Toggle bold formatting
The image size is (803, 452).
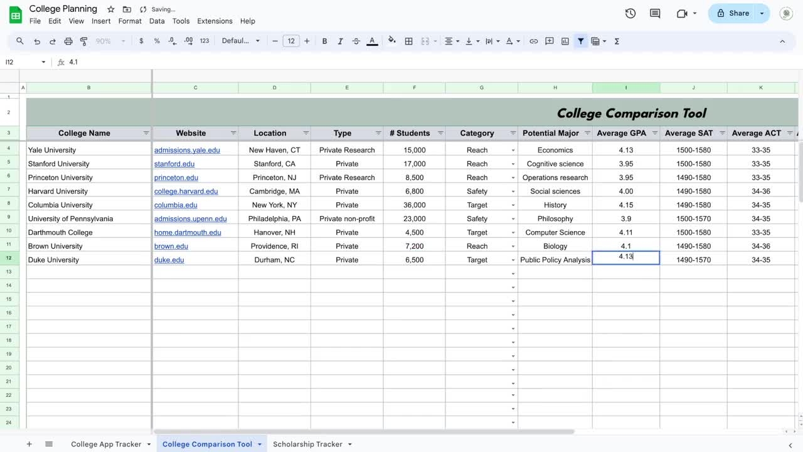[324, 41]
